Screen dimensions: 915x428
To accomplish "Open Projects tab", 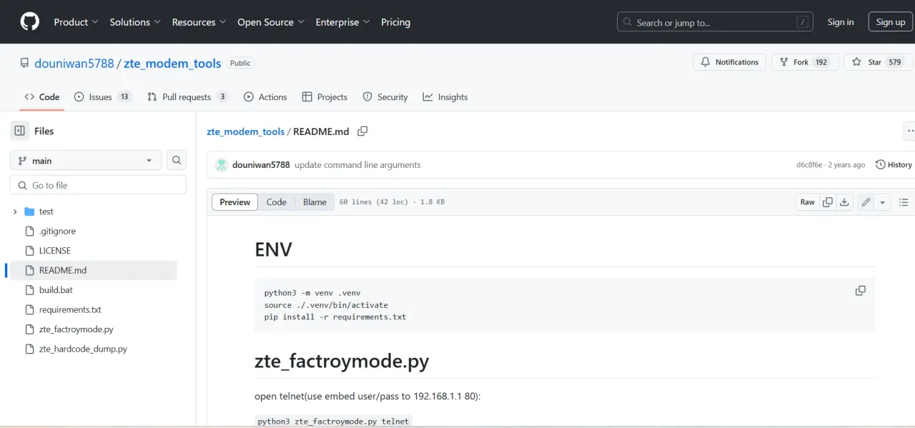I will (325, 97).
